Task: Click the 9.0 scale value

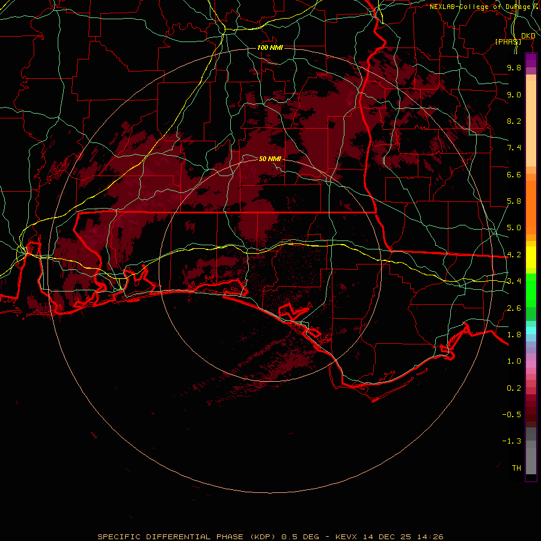Action: pyautogui.click(x=514, y=94)
